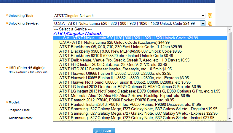The width and height of the screenshot is (233, 133).
Task: Submit the unlock request form
Action: [x=104, y=131]
